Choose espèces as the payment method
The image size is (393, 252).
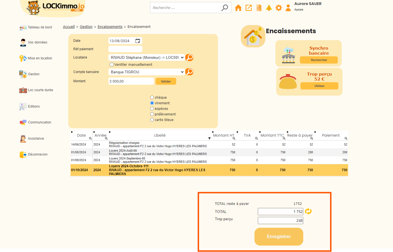click(x=152, y=109)
